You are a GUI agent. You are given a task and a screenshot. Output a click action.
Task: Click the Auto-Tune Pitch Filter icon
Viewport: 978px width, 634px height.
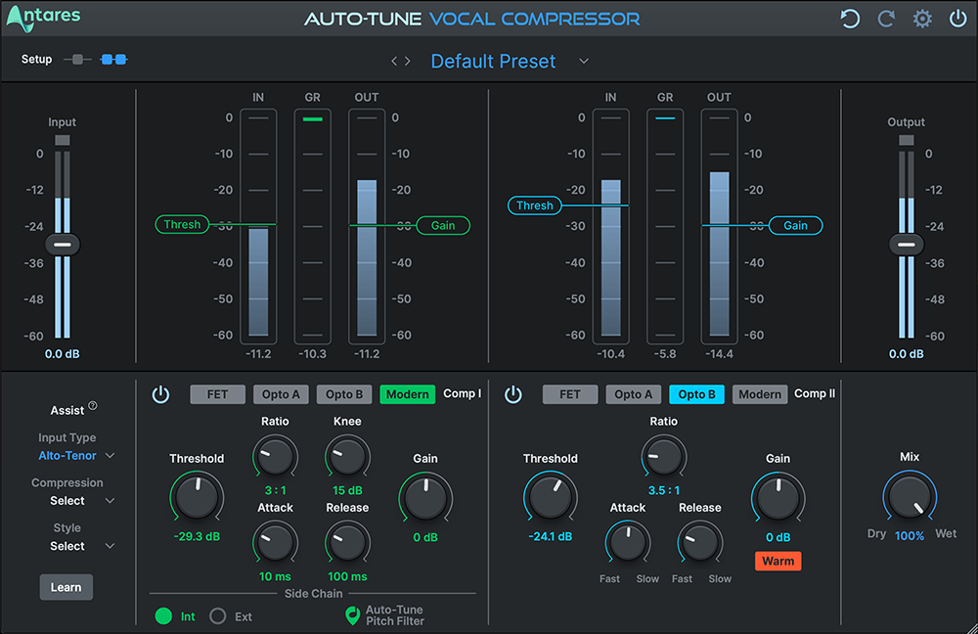click(x=352, y=616)
